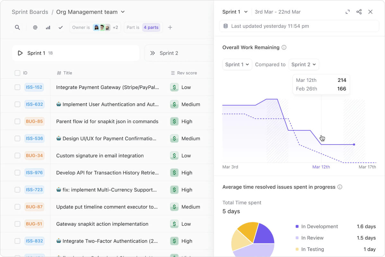Image resolution: width=385 pixels, height=257 pixels.
Task: Show info for Overall Work Remaining
Action: pyautogui.click(x=284, y=48)
